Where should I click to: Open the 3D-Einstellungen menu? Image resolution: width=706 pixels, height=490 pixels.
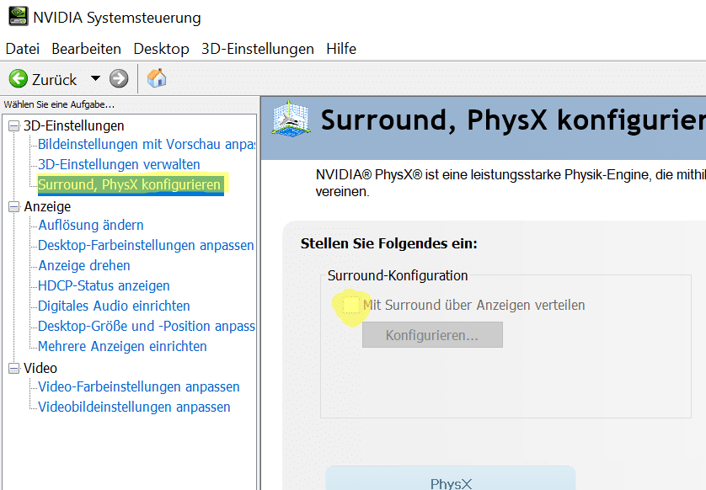[258, 49]
